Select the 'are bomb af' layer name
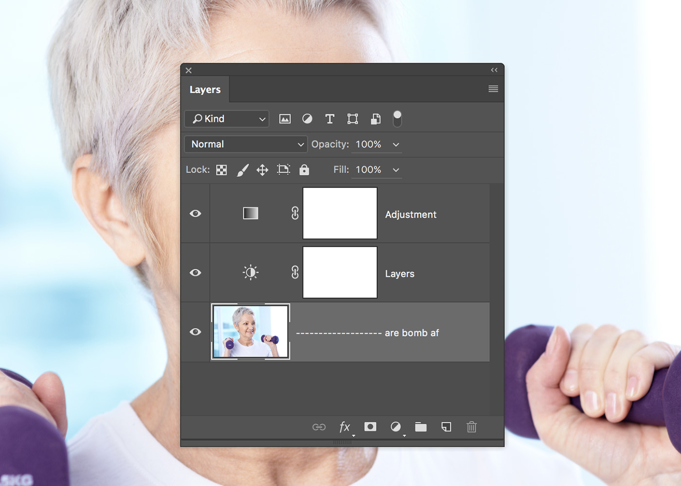 tap(367, 333)
